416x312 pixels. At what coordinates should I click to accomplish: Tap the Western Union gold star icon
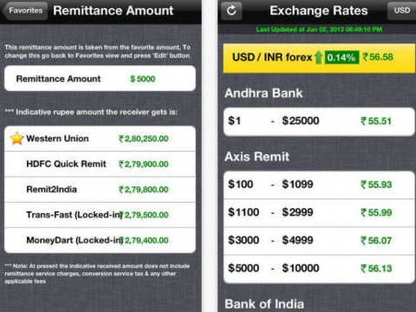pos(17,139)
